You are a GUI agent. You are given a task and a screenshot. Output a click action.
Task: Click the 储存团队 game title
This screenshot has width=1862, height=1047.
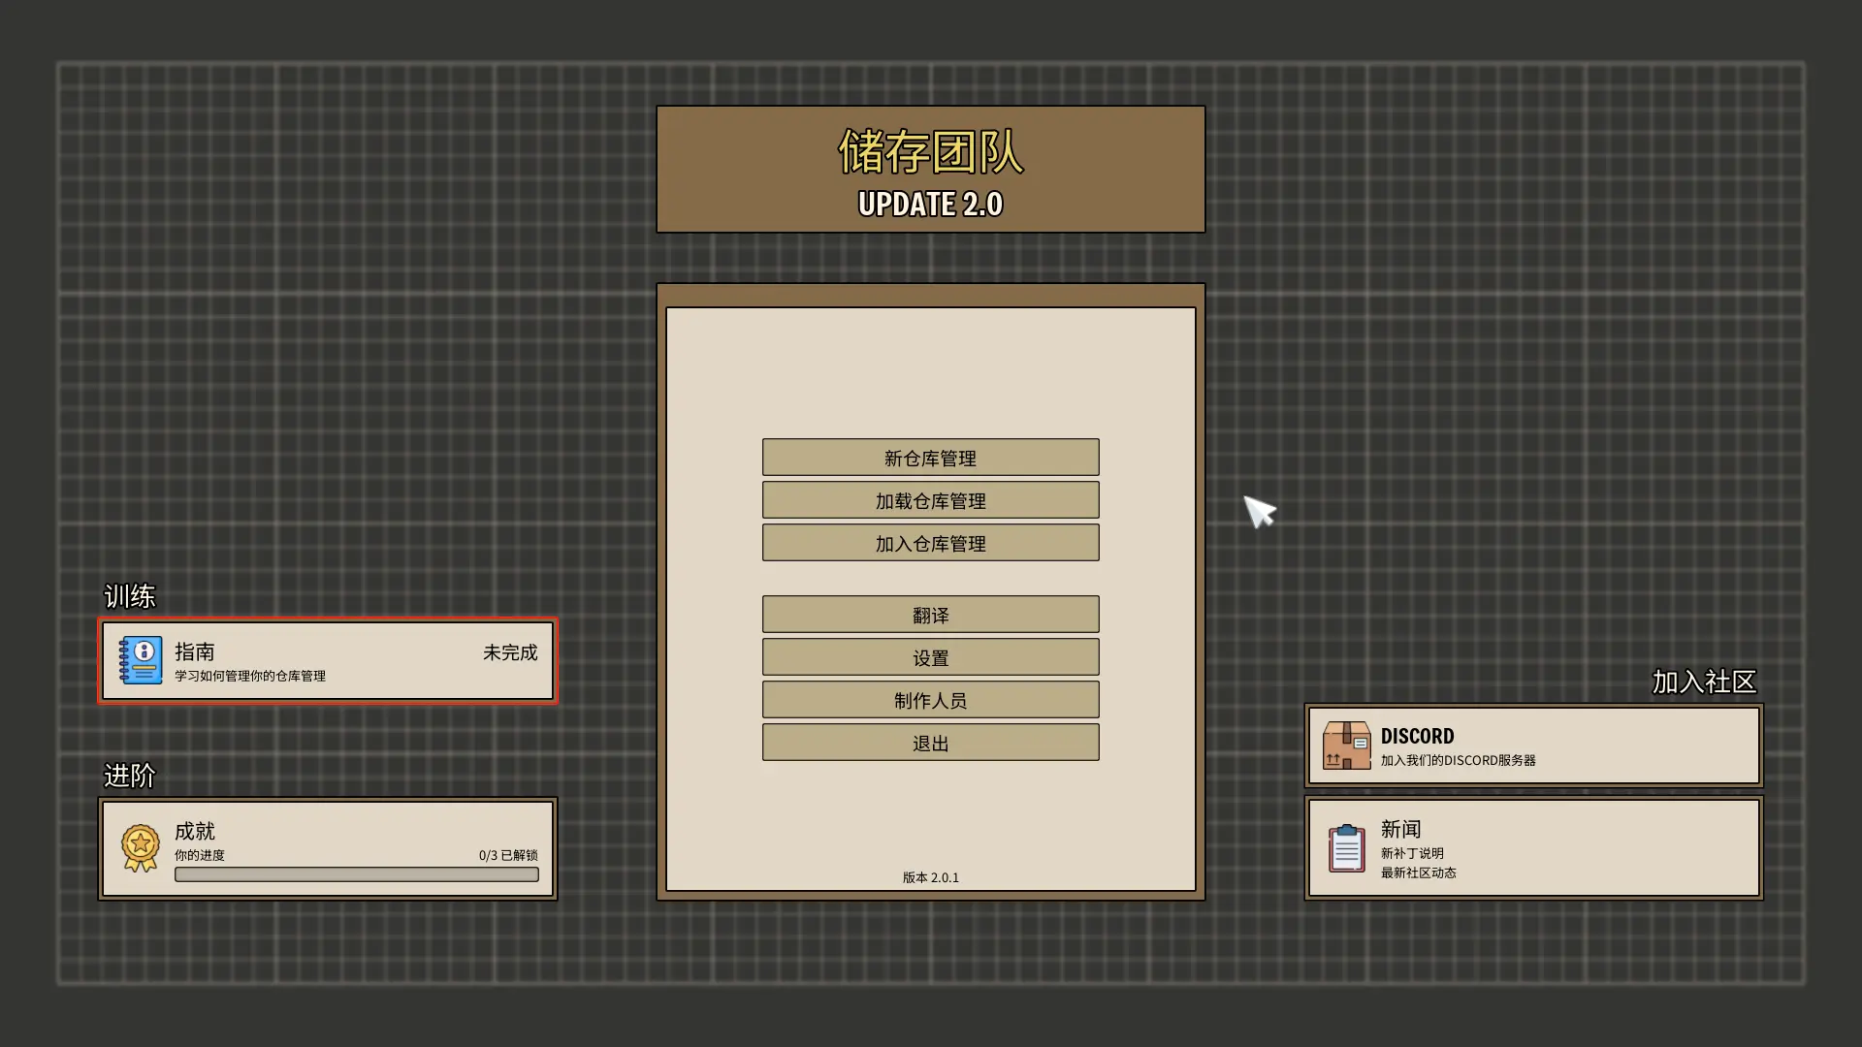click(931, 152)
